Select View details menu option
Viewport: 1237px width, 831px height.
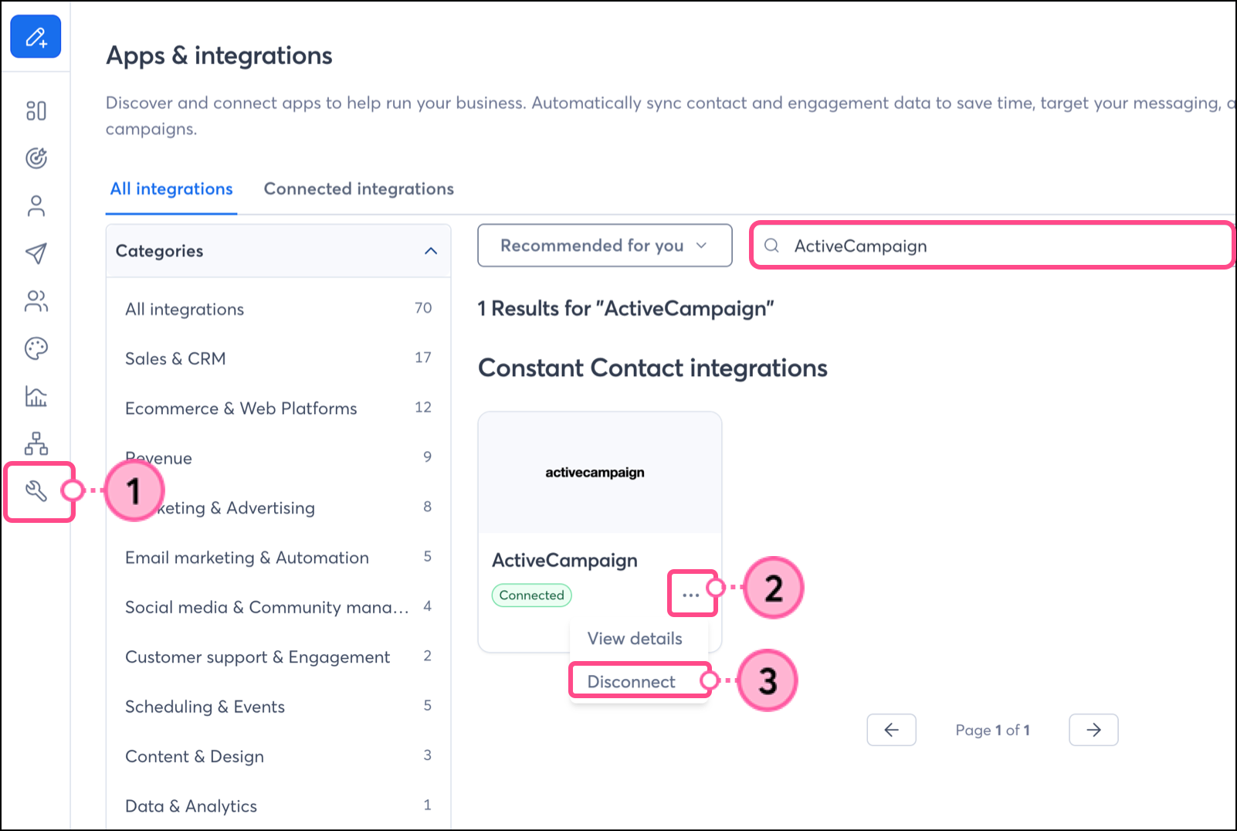[635, 639]
